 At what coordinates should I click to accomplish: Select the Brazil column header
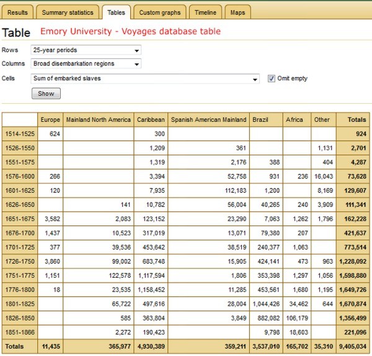pyautogui.click(x=260, y=119)
